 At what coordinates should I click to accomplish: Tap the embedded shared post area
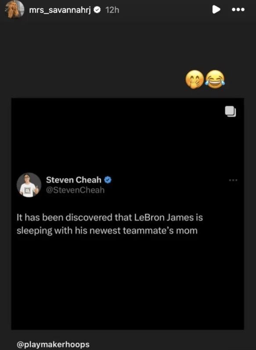(127, 214)
